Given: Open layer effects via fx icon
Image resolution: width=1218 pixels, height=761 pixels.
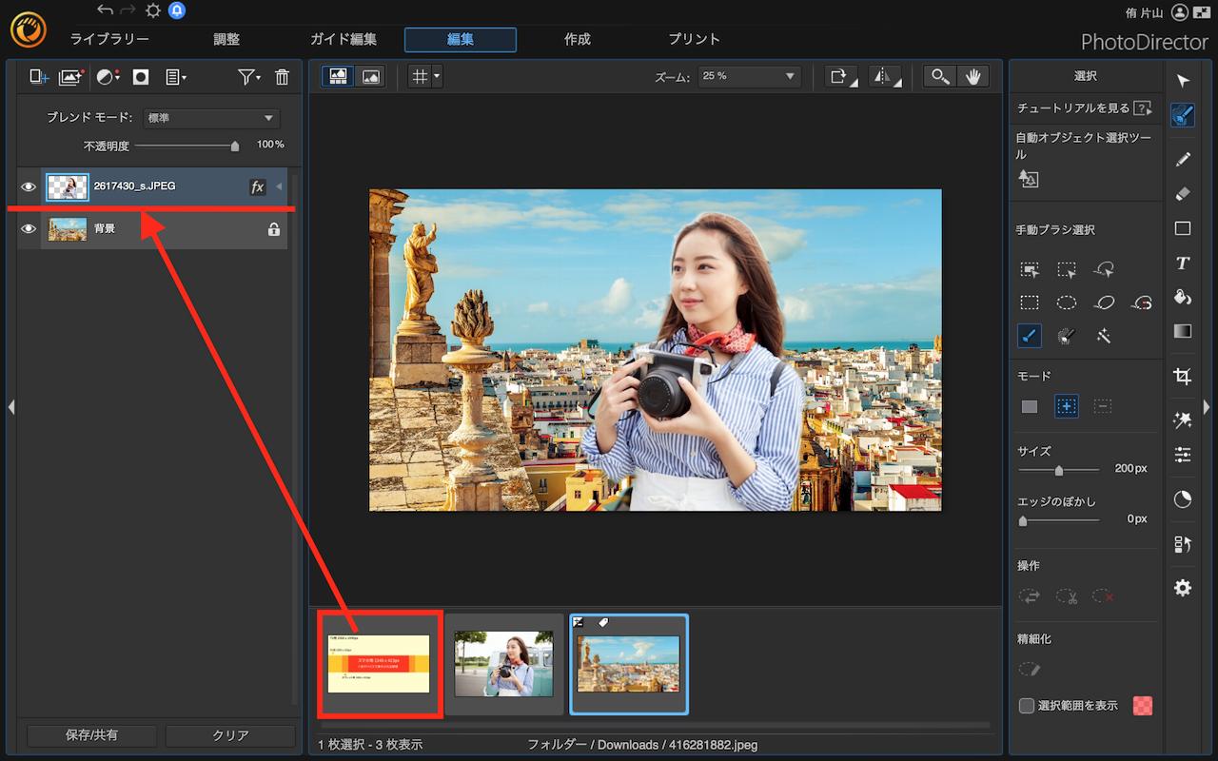Looking at the screenshot, I should click(x=257, y=187).
